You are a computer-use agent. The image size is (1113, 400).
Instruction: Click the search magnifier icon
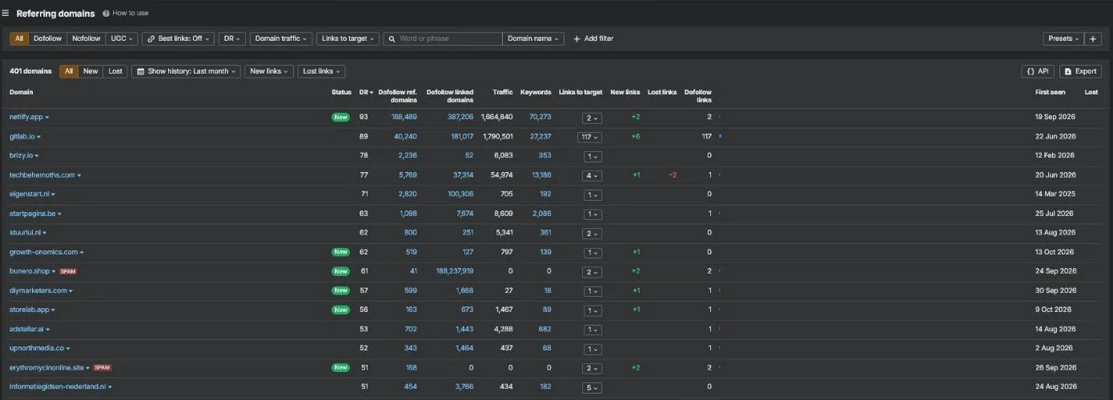(x=392, y=38)
